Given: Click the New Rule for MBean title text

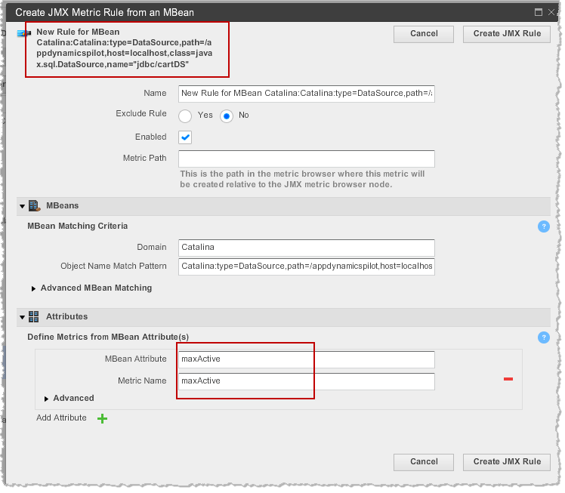Looking at the screenshot, I should [x=125, y=48].
